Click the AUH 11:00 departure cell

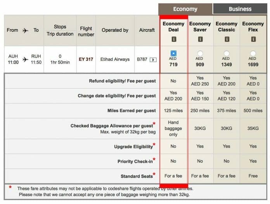[13, 59]
